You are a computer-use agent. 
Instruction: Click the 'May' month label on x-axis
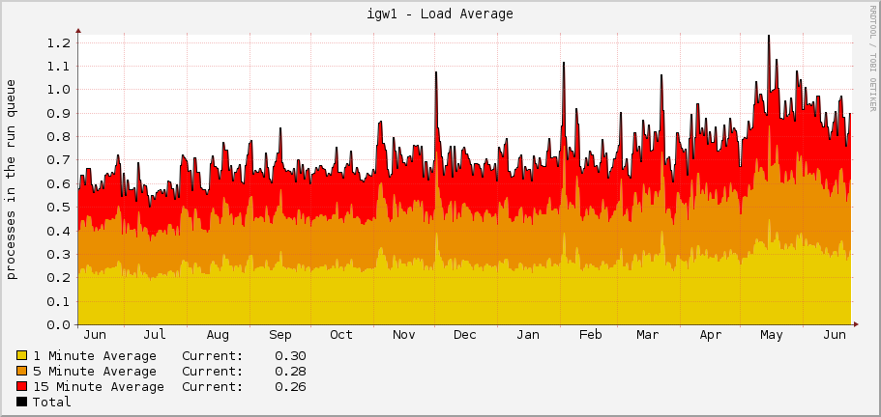772,335
